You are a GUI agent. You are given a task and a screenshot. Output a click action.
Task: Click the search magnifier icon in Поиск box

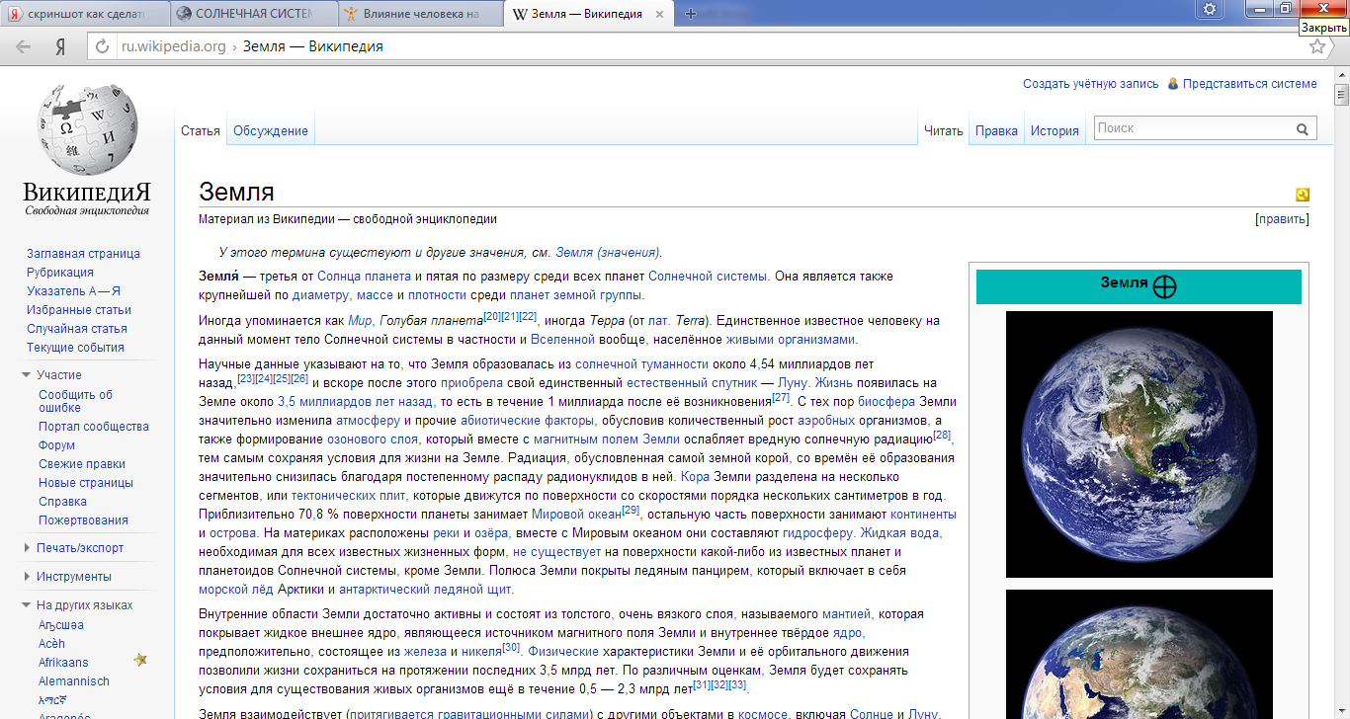point(1304,128)
